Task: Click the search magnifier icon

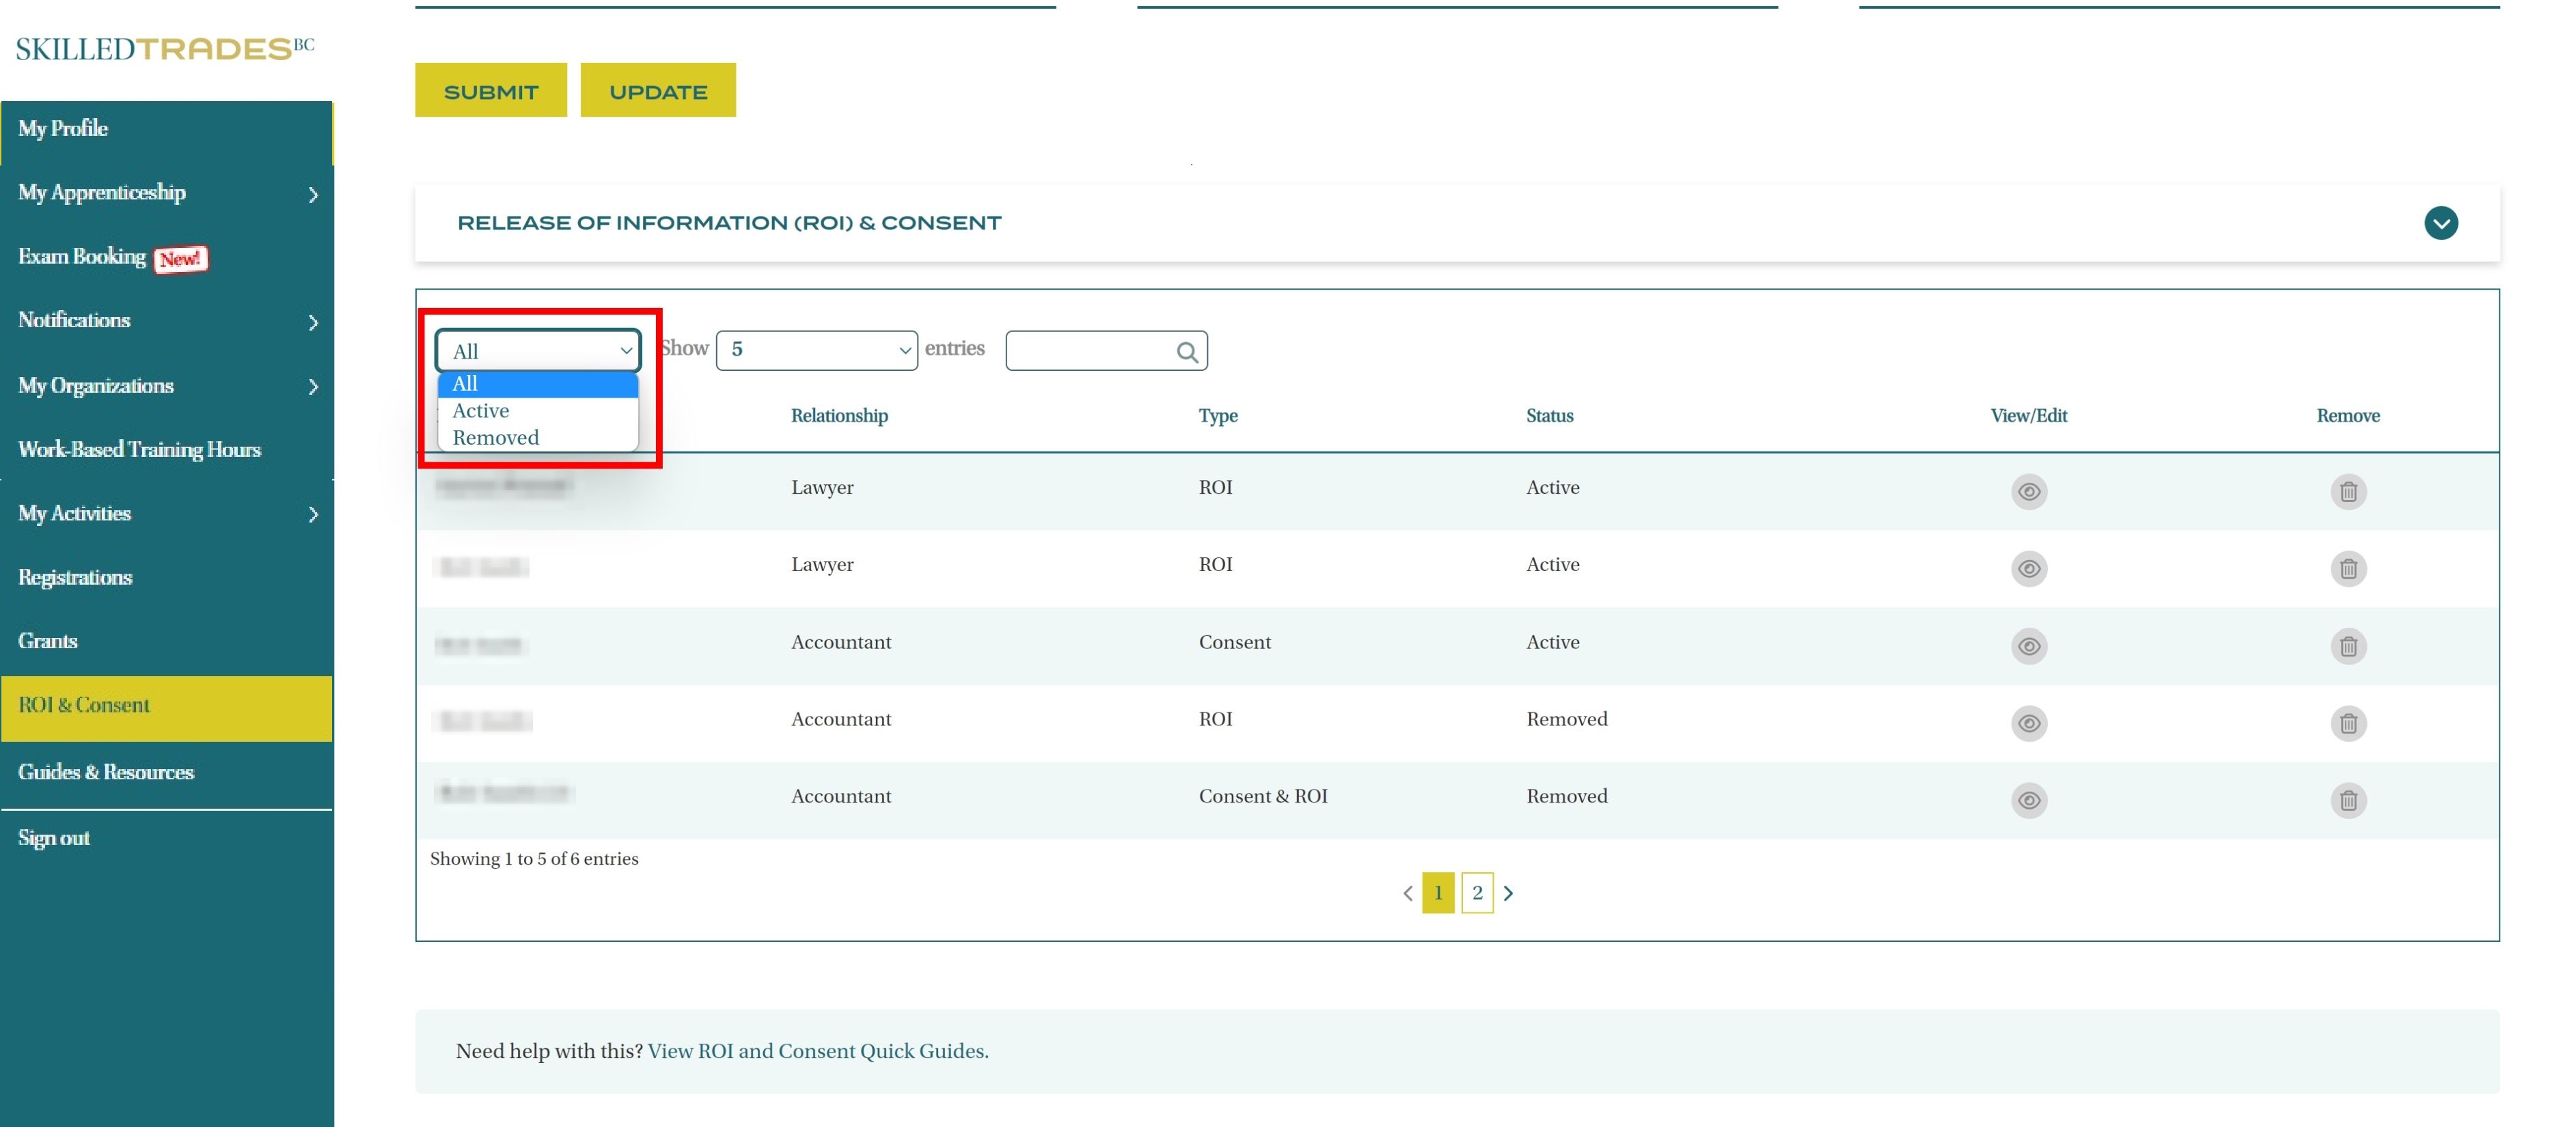Action: coord(1186,351)
